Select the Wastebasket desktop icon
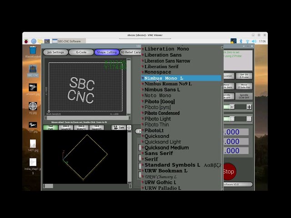This screenshot has height=218, width=291. click(33, 52)
